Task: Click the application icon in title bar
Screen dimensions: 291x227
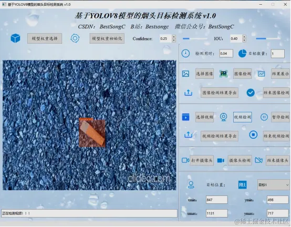Action: point(4,4)
